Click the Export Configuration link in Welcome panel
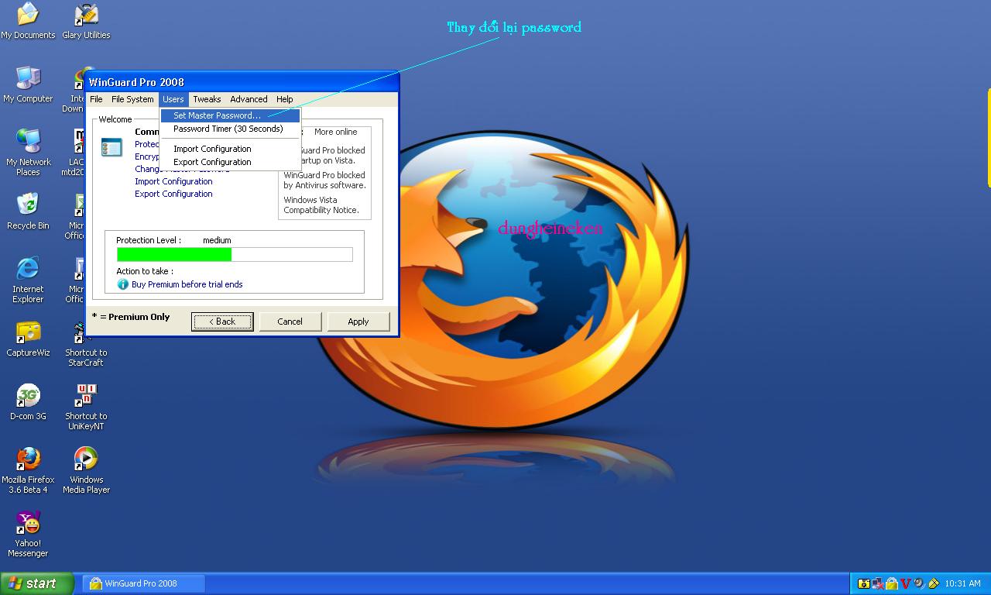 click(x=173, y=194)
